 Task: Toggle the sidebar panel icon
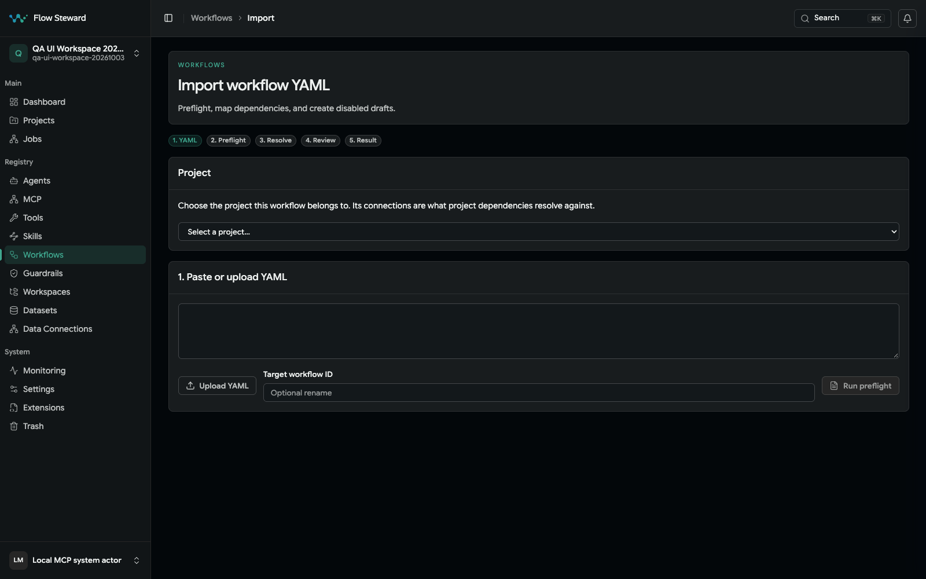[168, 18]
